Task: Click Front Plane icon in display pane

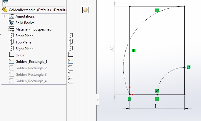Action: point(71,36)
